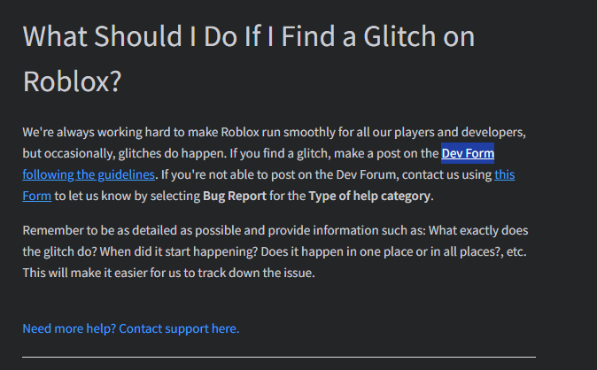Click 'What exactly does' at the line end
This screenshot has width=597, height=370.
(x=478, y=230)
